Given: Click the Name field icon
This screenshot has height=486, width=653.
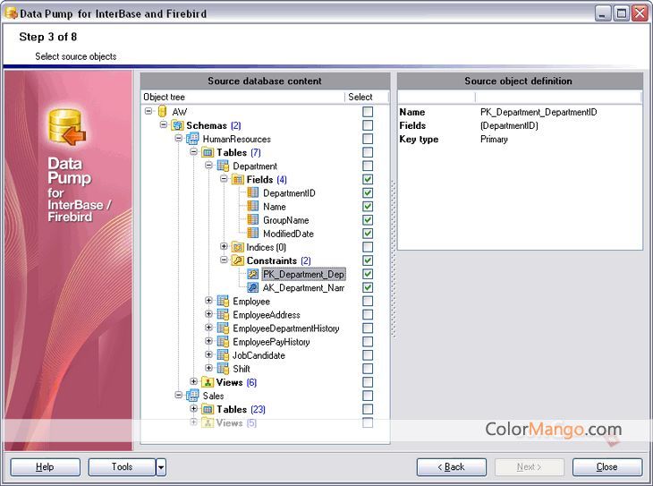Looking at the screenshot, I should point(253,207).
